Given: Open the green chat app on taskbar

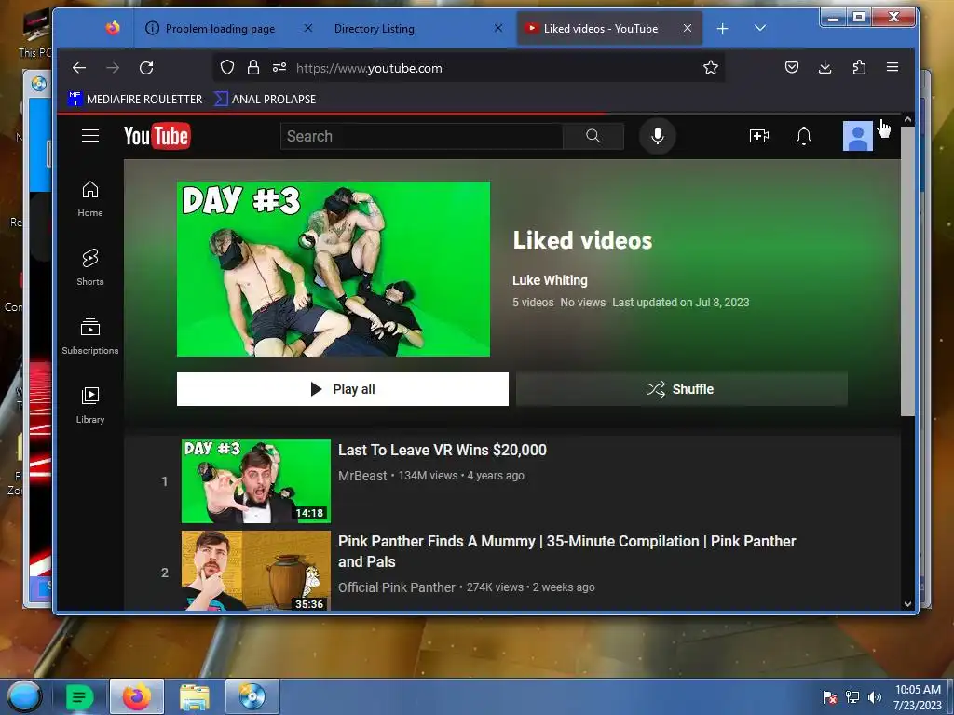Looking at the screenshot, I should [79, 697].
